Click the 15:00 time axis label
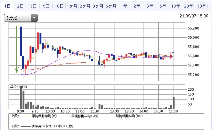Image resolution: width=212 pixels, height=130 pixels. tap(173, 112)
